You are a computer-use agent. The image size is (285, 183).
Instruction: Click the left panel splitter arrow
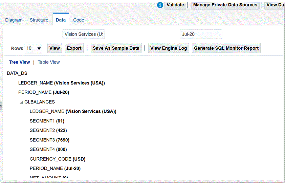pyautogui.click(x=1, y=106)
